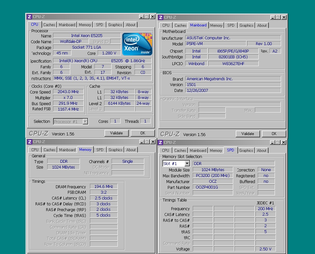The height and width of the screenshot is (254, 315).
Task: Click the Intel Xeon inside logo
Action: tap(137, 44)
